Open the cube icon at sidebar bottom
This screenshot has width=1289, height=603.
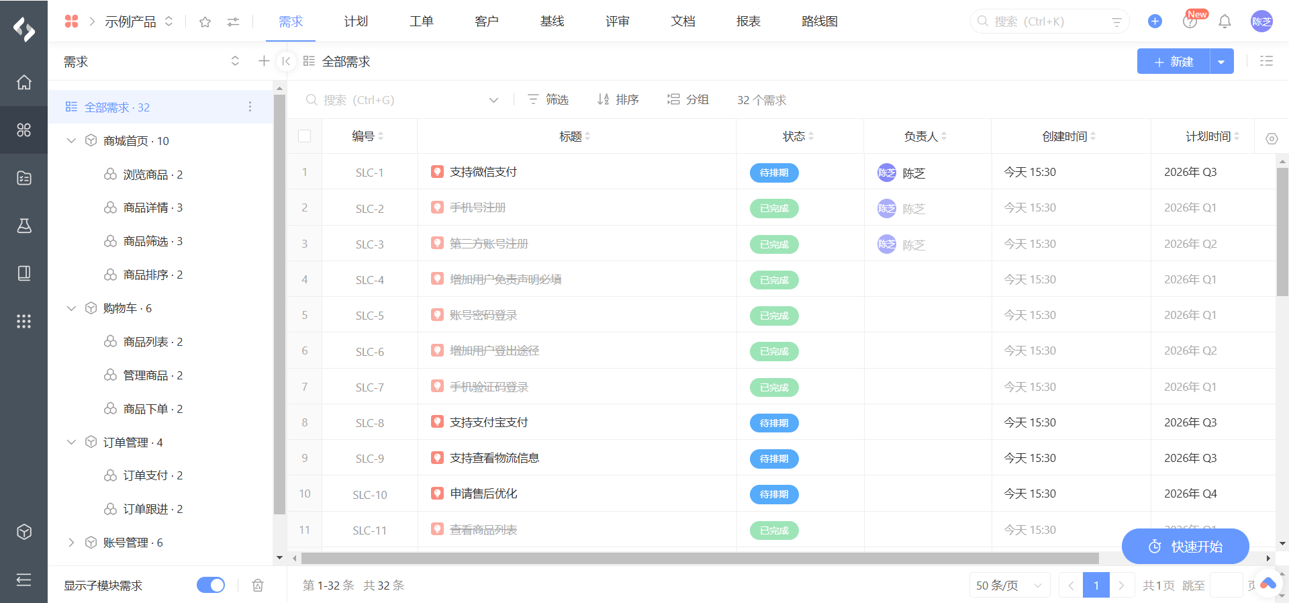tap(23, 532)
